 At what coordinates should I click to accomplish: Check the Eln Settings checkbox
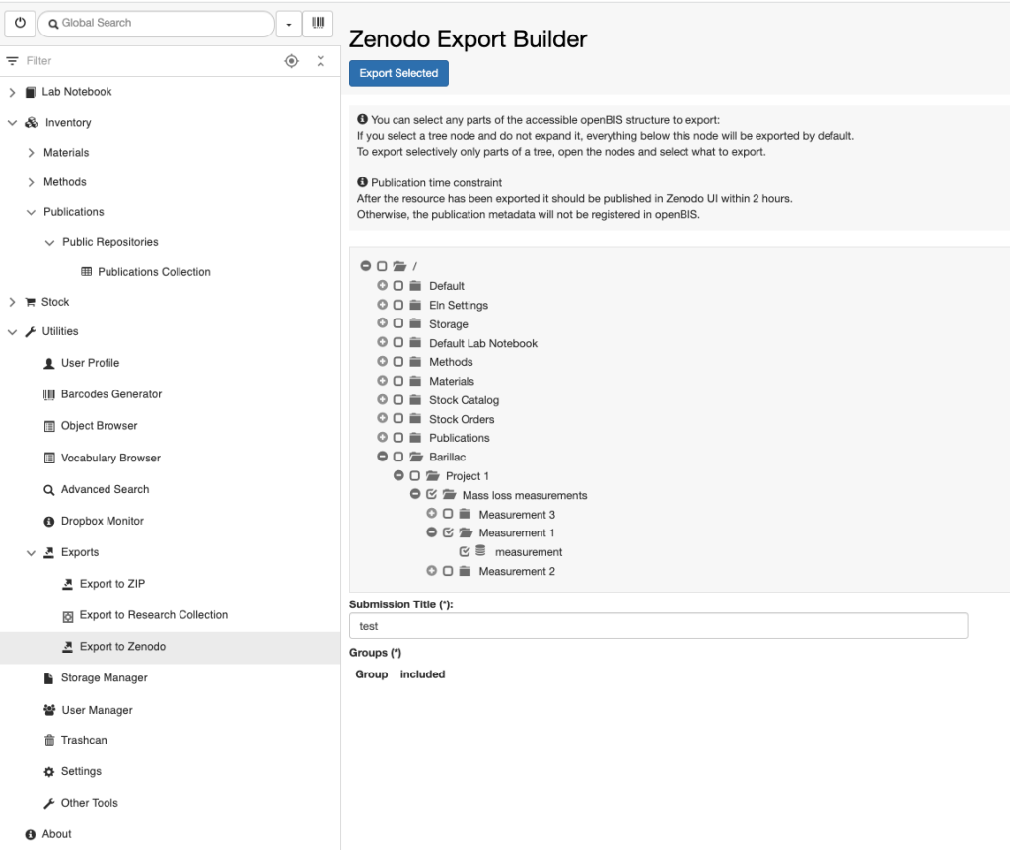(x=398, y=305)
